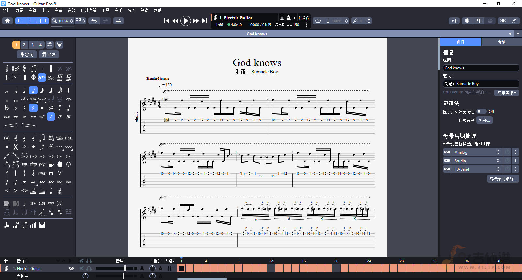
Task: Insert a TXT text annotation
Action: (51, 203)
